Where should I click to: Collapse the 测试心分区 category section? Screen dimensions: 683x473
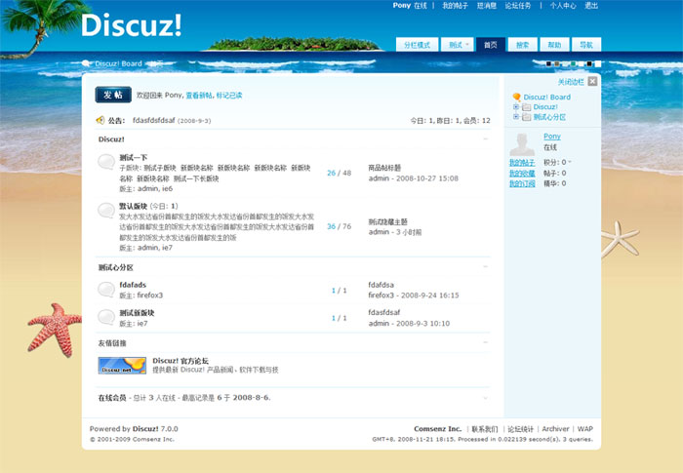tap(486, 267)
